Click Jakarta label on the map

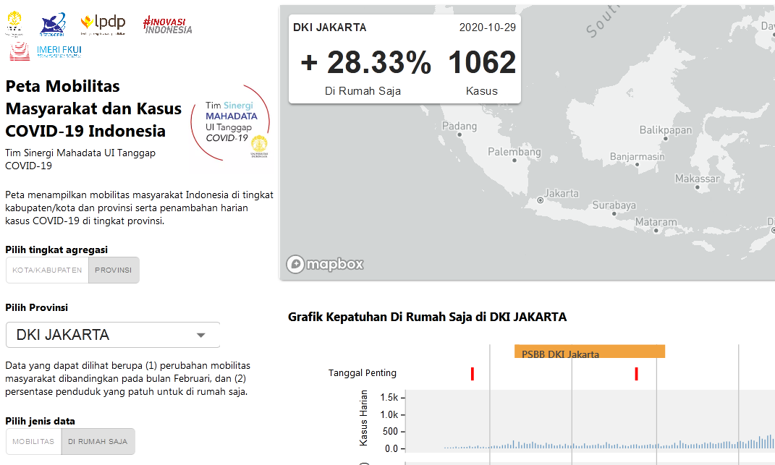pos(561,193)
